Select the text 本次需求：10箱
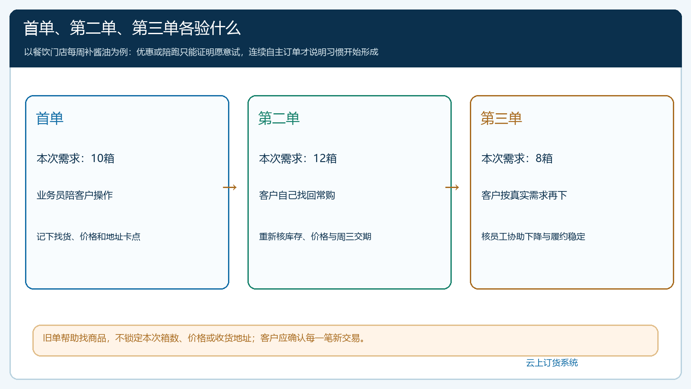This screenshot has width=691, height=389. click(76, 159)
